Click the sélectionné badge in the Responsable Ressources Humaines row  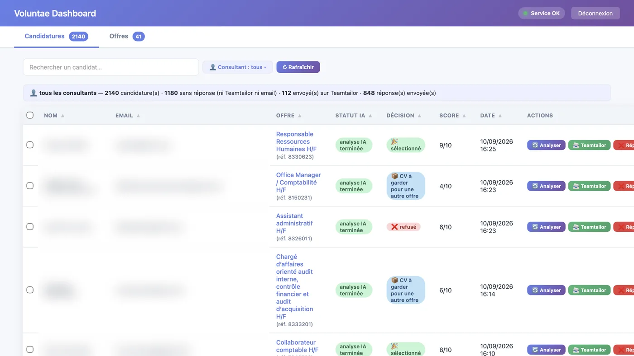pos(406,145)
